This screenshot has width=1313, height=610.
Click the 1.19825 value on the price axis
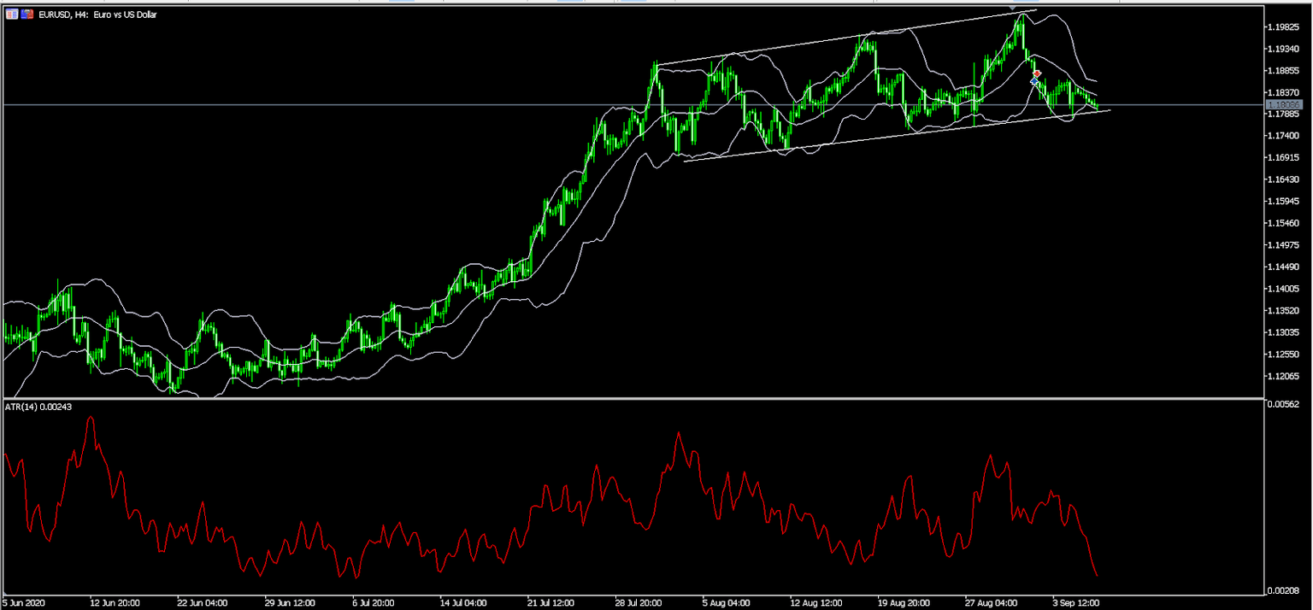click(1282, 27)
